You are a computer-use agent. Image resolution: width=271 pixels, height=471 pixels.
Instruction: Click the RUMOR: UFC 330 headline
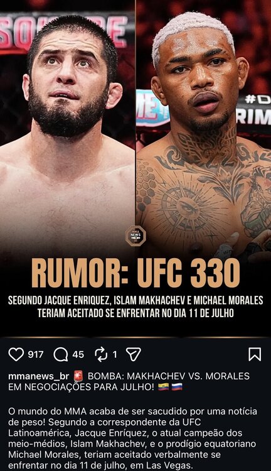coord(135,273)
